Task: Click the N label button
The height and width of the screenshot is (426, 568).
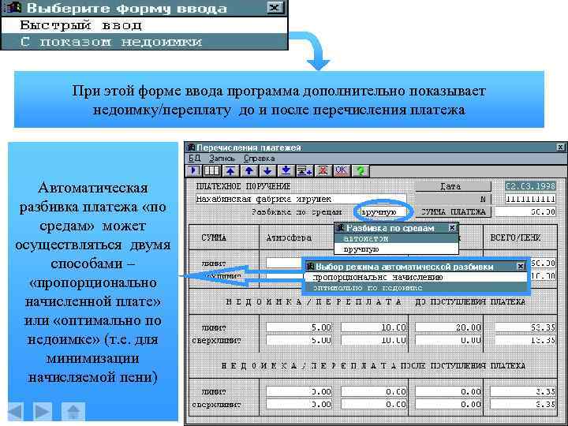Action: coord(453,199)
